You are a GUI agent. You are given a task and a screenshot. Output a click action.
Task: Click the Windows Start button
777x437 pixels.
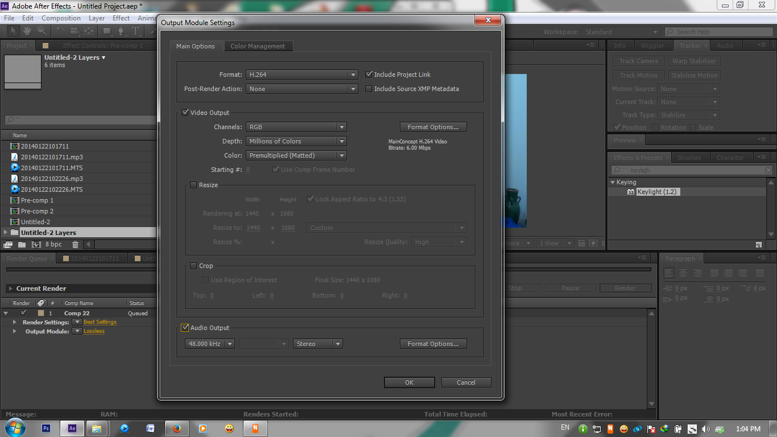click(x=15, y=428)
